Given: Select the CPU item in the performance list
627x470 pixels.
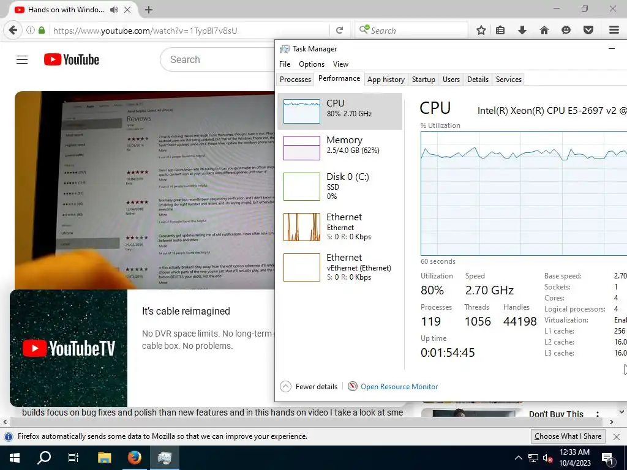Looking at the screenshot, I should (x=340, y=111).
